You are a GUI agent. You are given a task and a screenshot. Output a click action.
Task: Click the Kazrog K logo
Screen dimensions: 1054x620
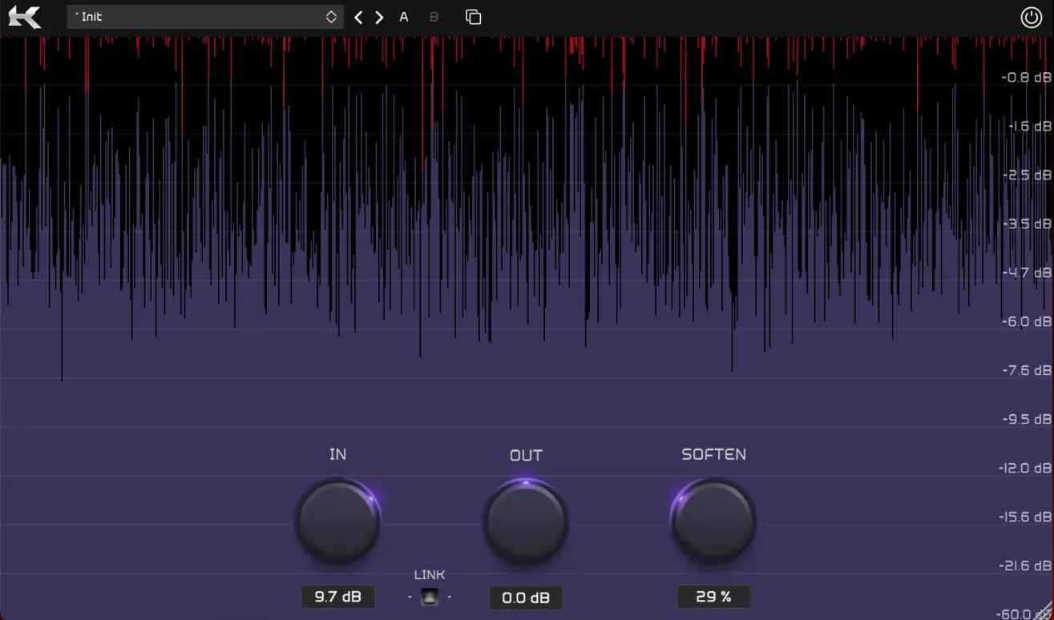pos(24,17)
